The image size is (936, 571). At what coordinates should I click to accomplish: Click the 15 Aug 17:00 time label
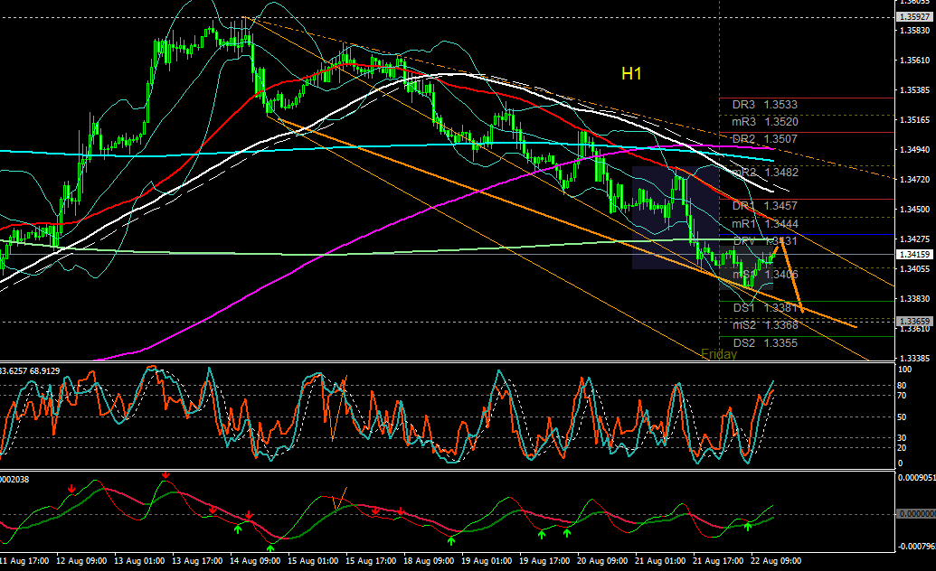(x=371, y=561)
